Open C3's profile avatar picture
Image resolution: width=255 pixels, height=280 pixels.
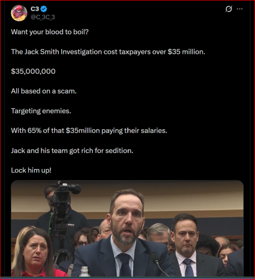[x=19, y=13]
